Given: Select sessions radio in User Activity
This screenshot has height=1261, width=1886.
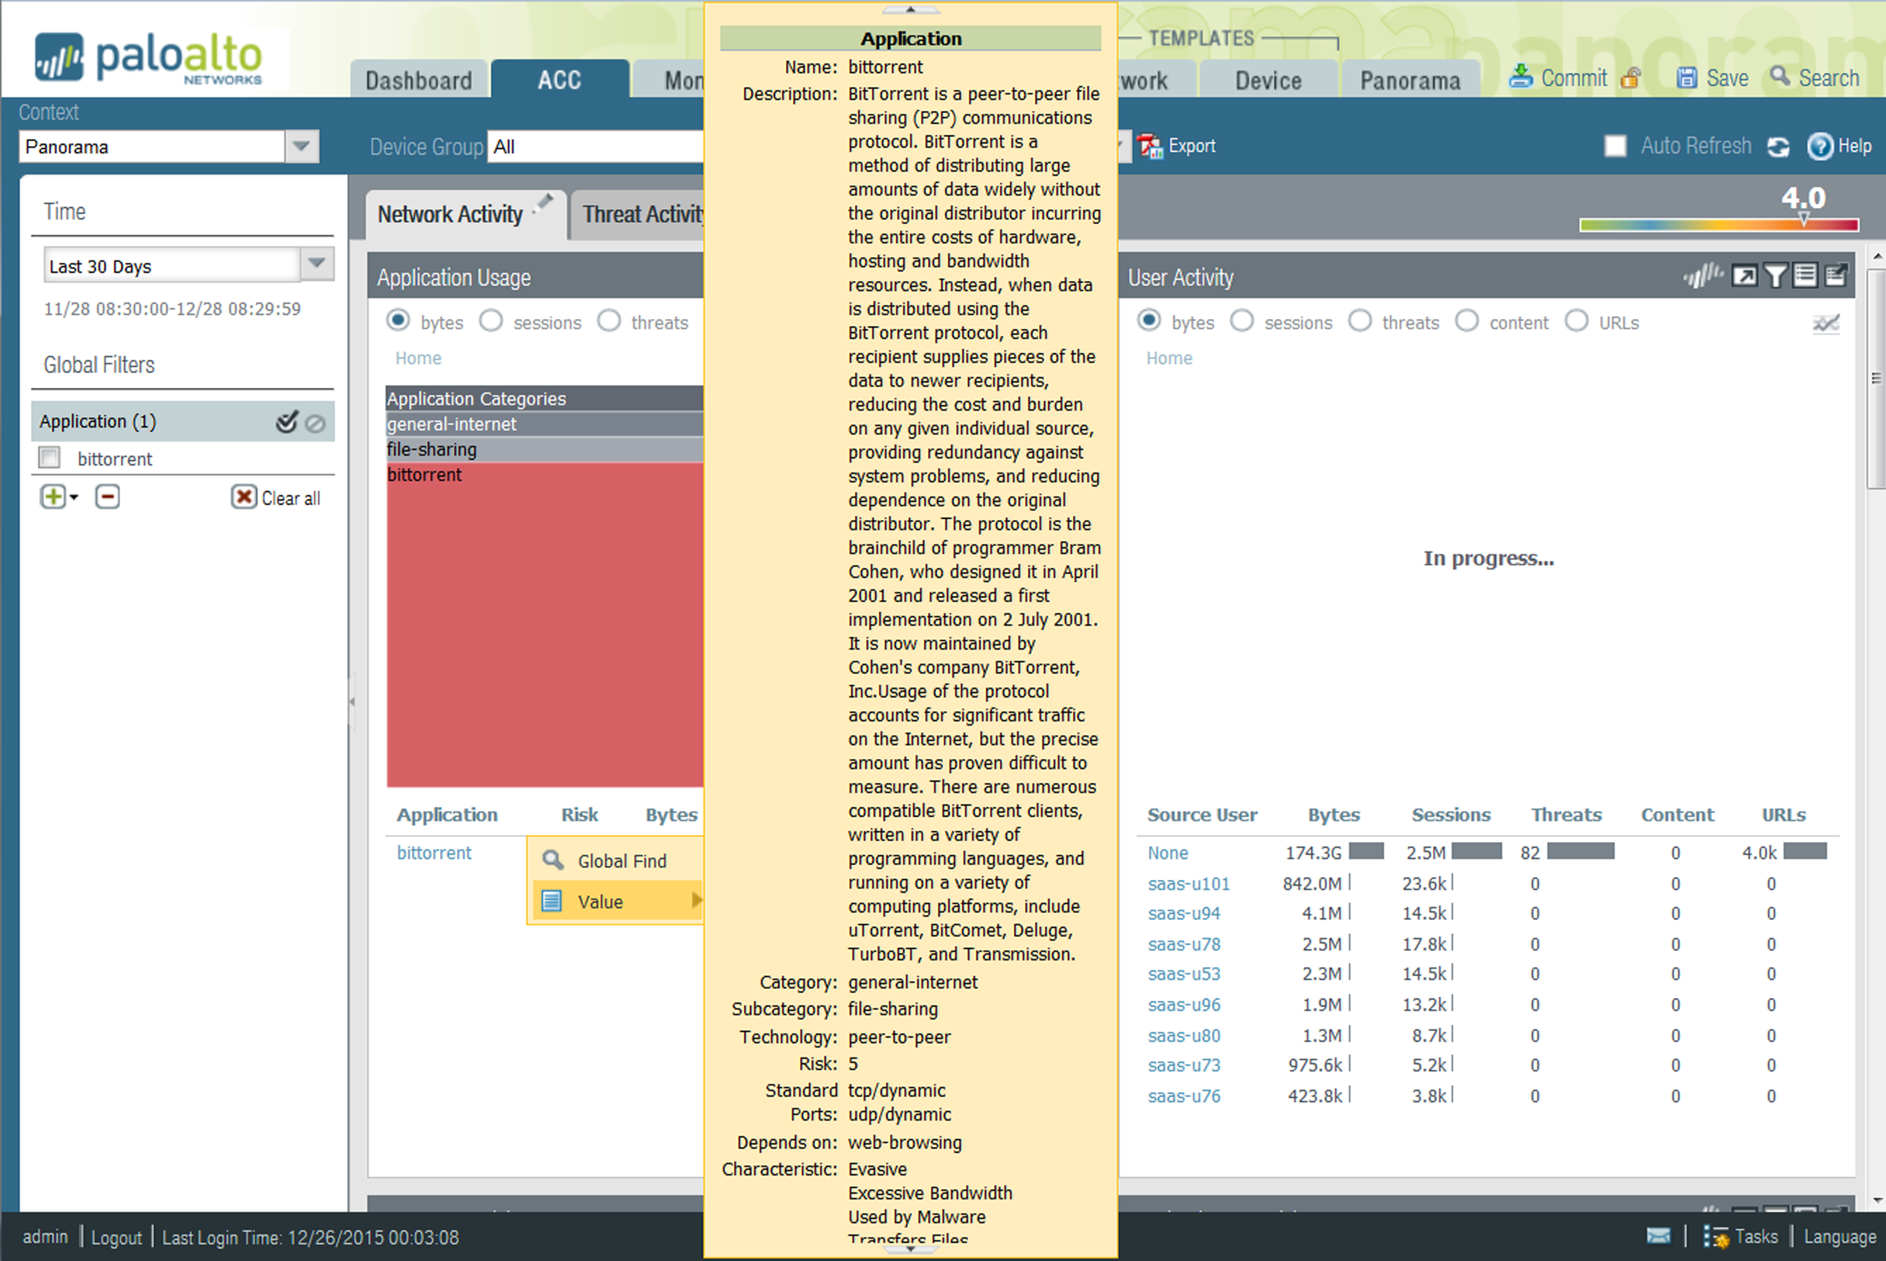Looking at the screenshot, I should click(x=1242, y=322).
